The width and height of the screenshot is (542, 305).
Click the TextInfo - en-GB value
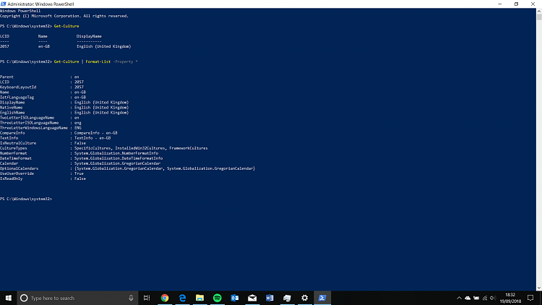pos(93,138)
